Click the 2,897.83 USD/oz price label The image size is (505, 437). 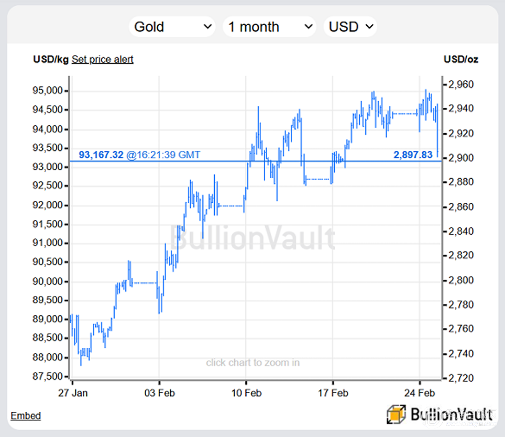(x=413, y=155)
